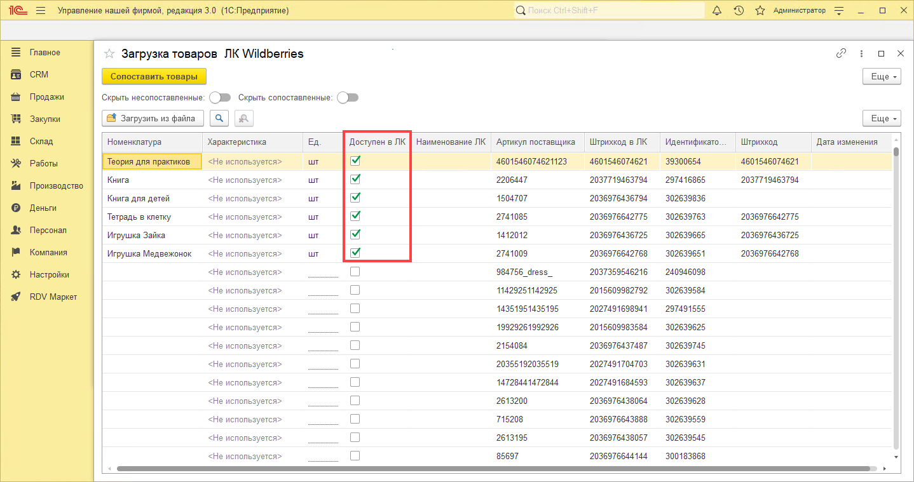Copy link to this form icon
Image resolution: width=914 pixels, height=482 pixels.
[841, 54]
